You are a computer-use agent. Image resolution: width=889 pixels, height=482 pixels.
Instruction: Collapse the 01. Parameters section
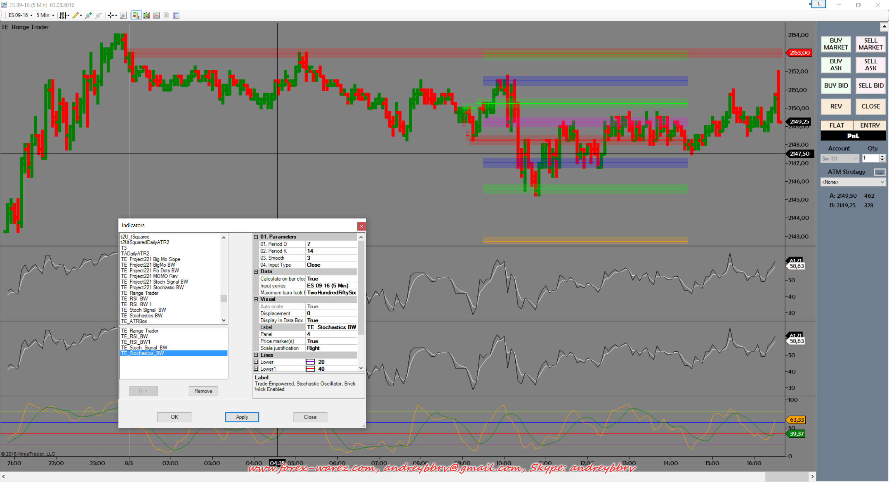click(256, 237)
